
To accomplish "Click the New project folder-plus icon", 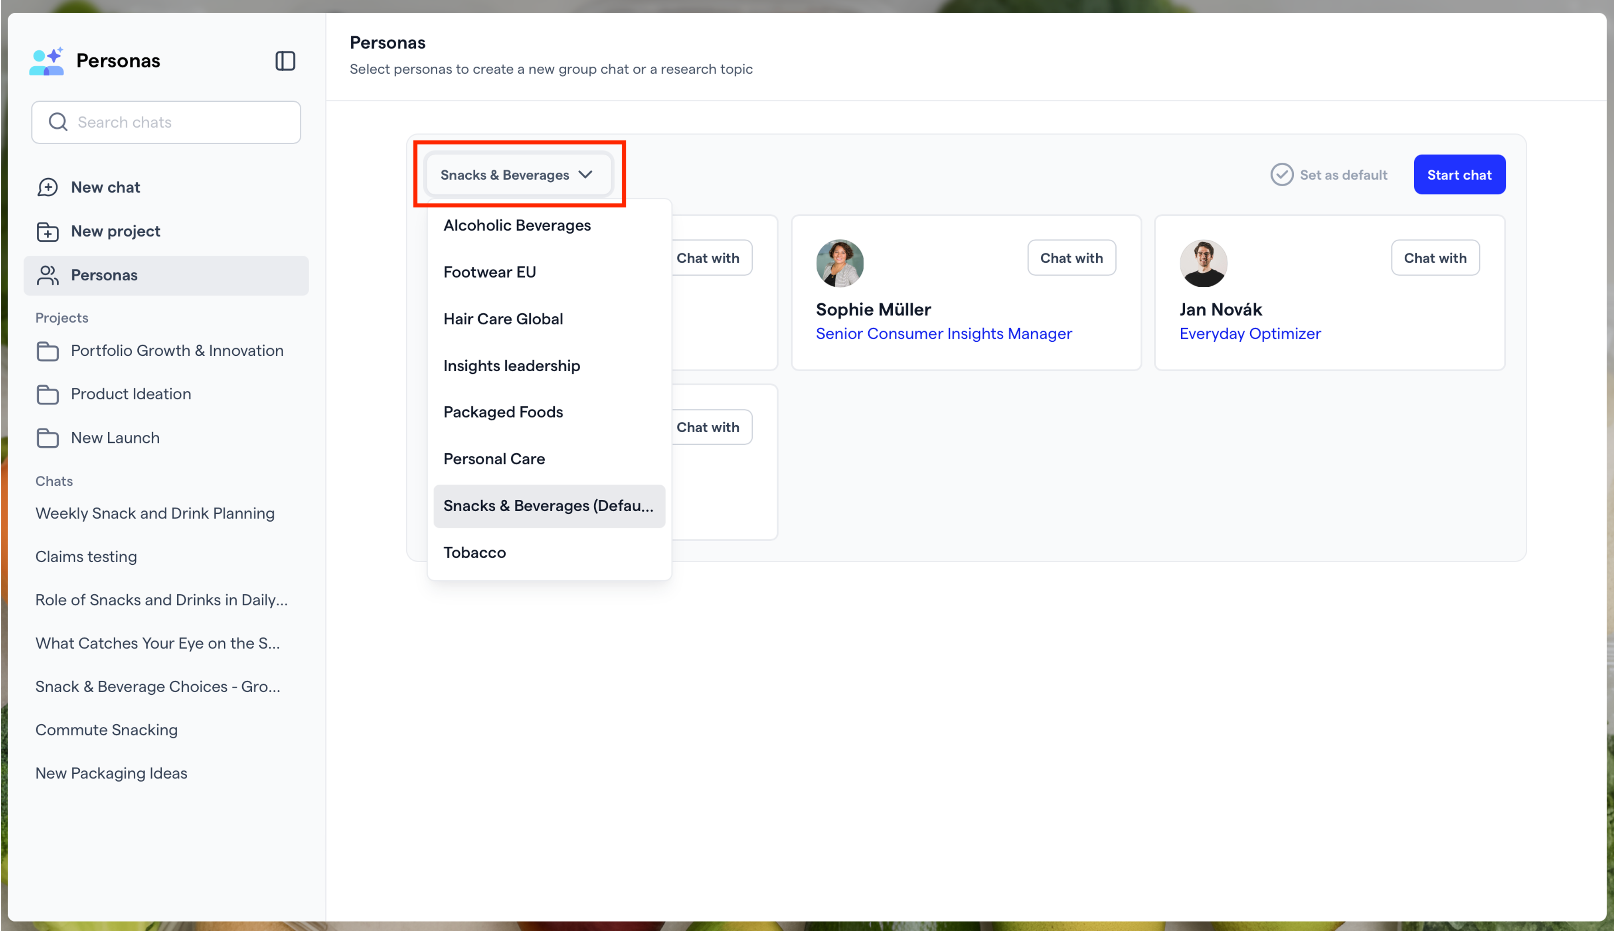I will (47, 231).
